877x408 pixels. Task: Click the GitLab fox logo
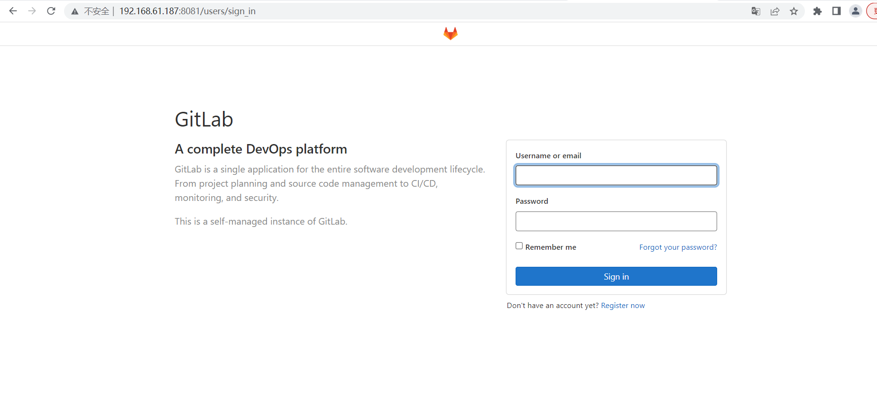[451, 33]
